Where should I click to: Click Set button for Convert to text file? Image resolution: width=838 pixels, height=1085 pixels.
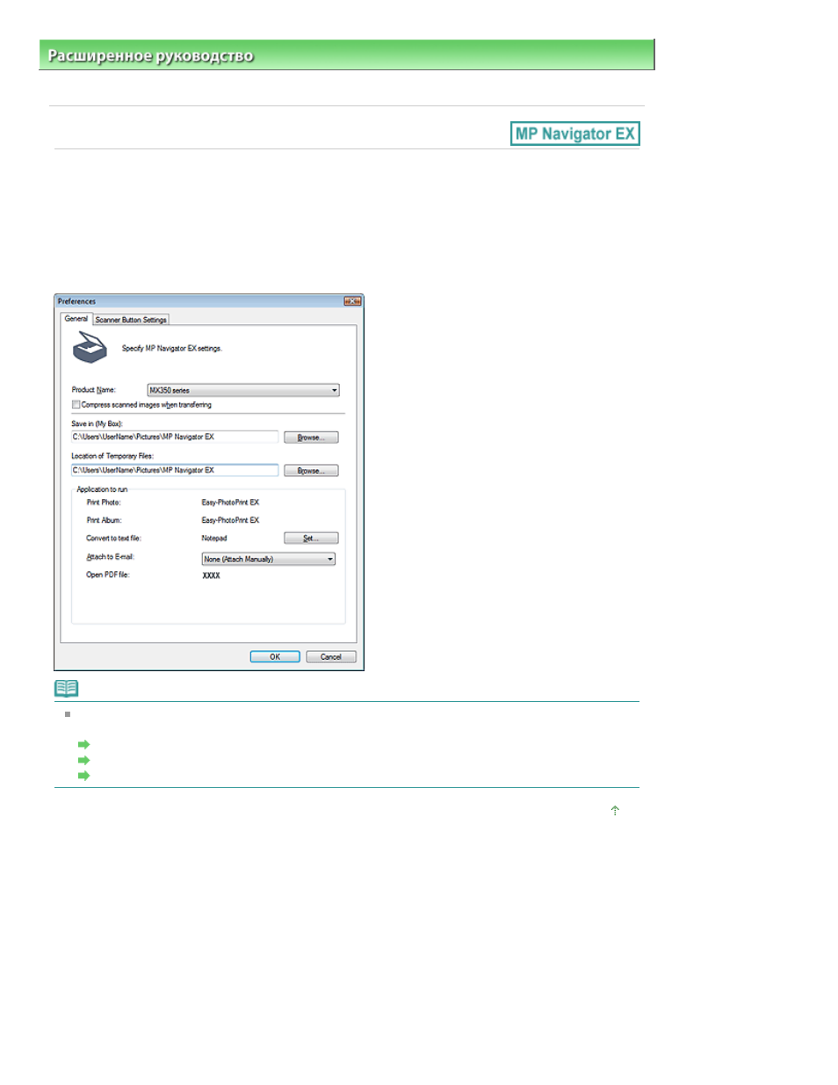[311, 539]
